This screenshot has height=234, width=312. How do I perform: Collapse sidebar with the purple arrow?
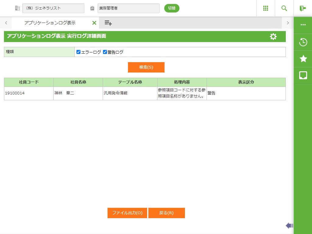(289, 225)
